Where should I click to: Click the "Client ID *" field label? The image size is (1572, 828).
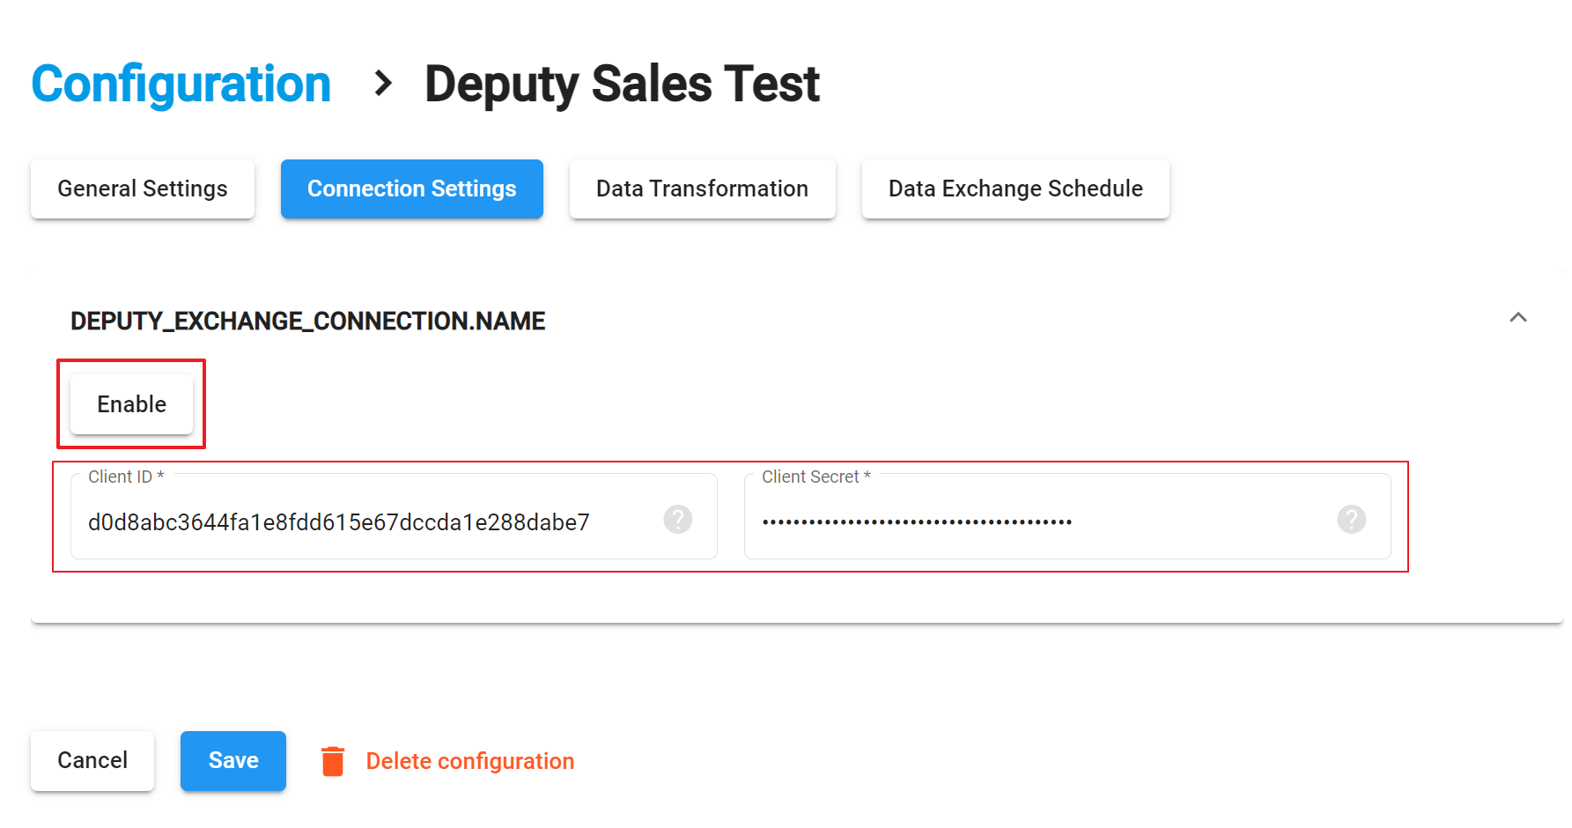tap(126, 477)
